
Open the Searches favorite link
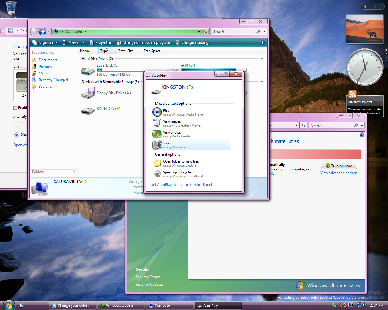coord(46,87)
